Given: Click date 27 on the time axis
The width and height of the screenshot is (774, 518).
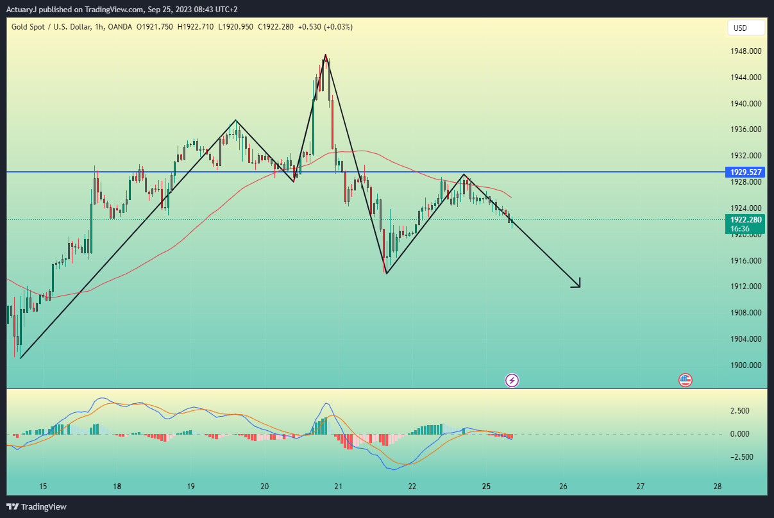Looking at the screenshot, I should point(641,487).
